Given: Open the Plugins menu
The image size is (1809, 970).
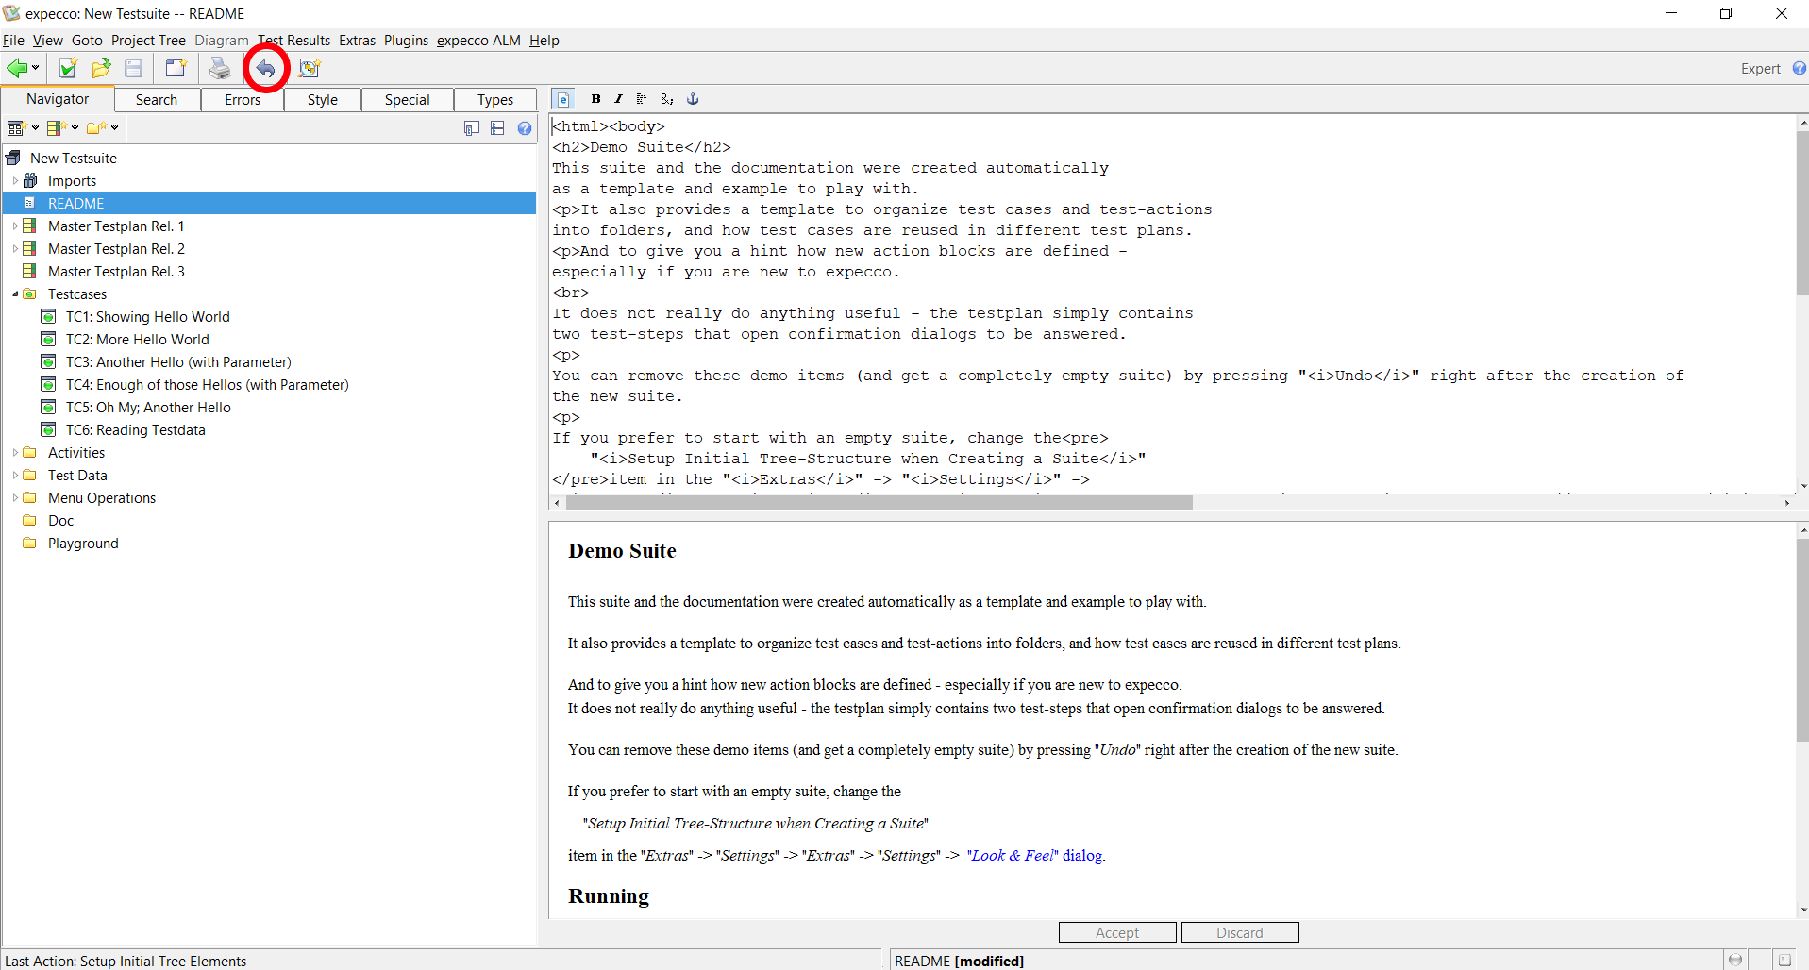Looking at the screenshot, I should pos(406,41).
